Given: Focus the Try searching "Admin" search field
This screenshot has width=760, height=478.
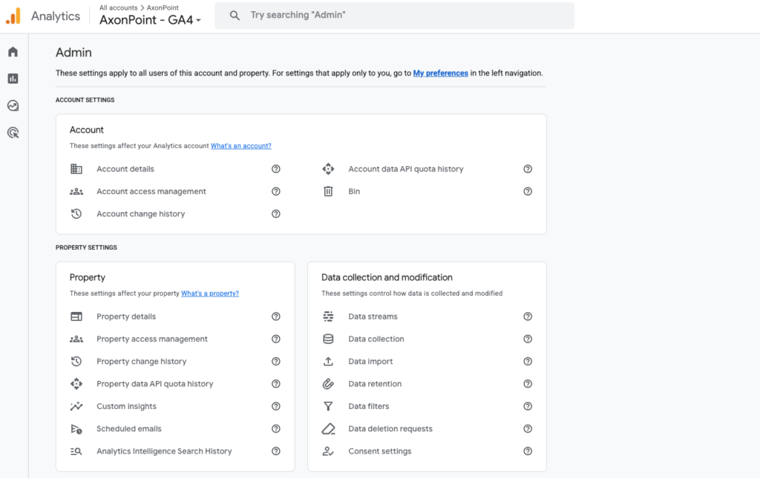Looking at the screenshot, I should tap(395, 16).
